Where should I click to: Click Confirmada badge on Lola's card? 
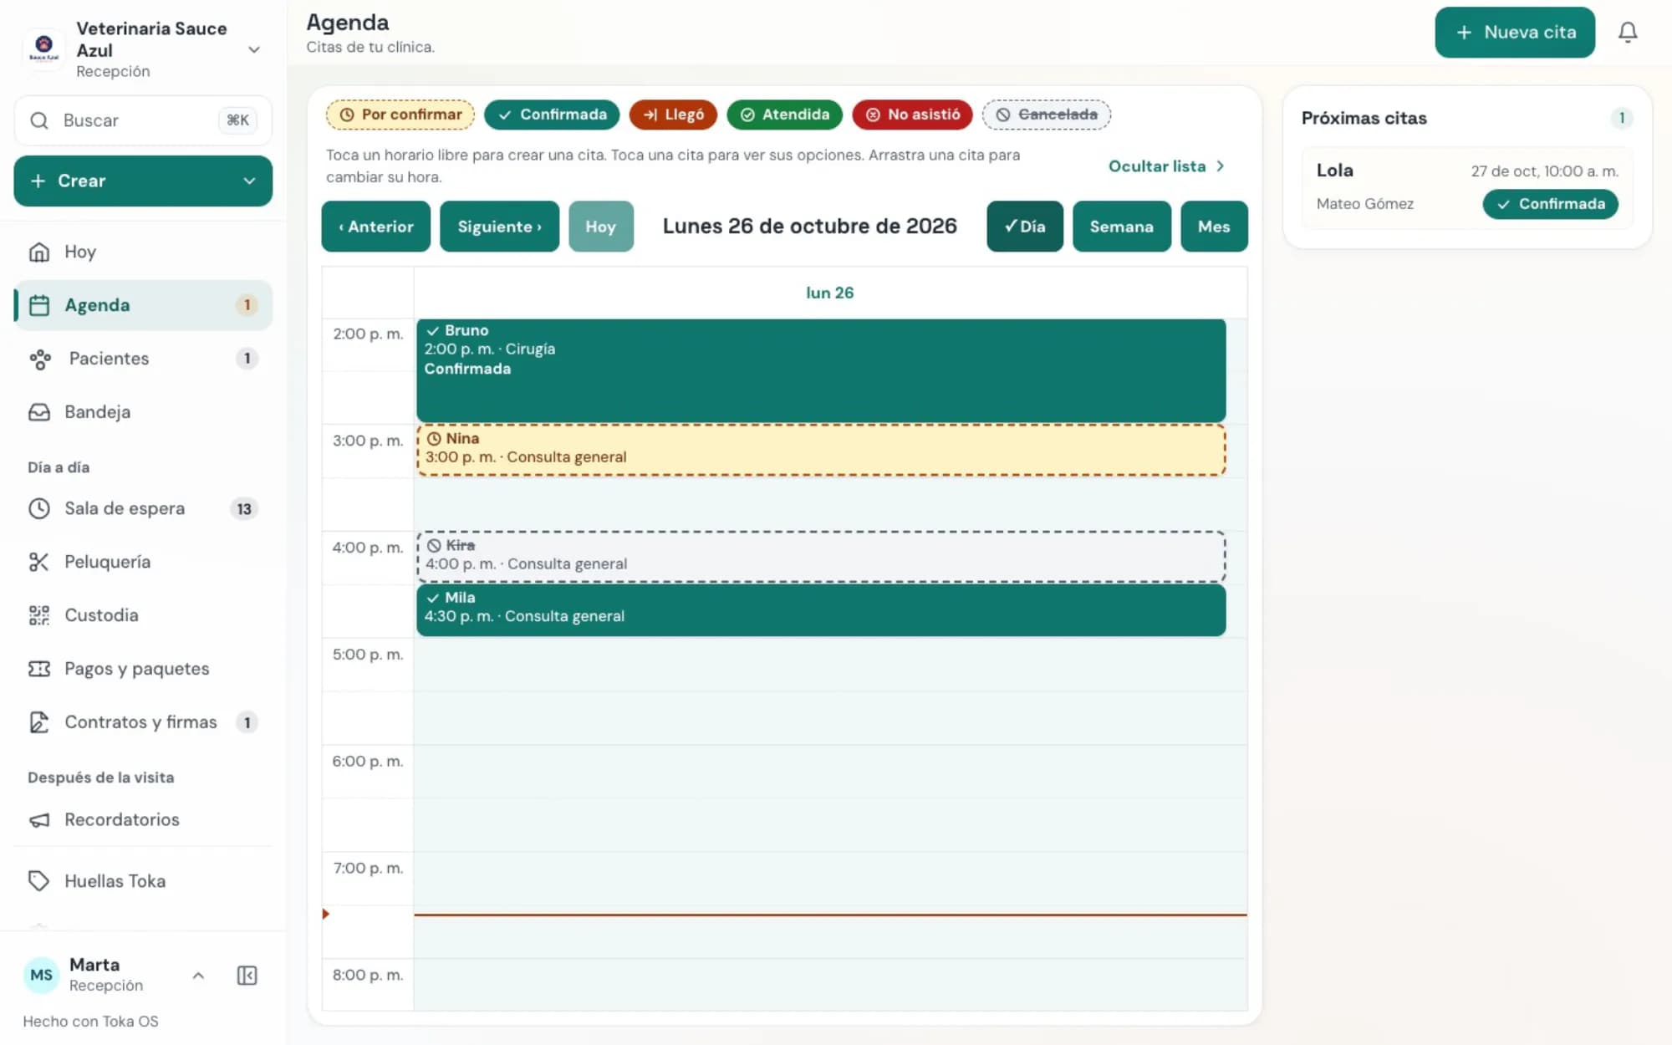click(x=1551, y=204)
